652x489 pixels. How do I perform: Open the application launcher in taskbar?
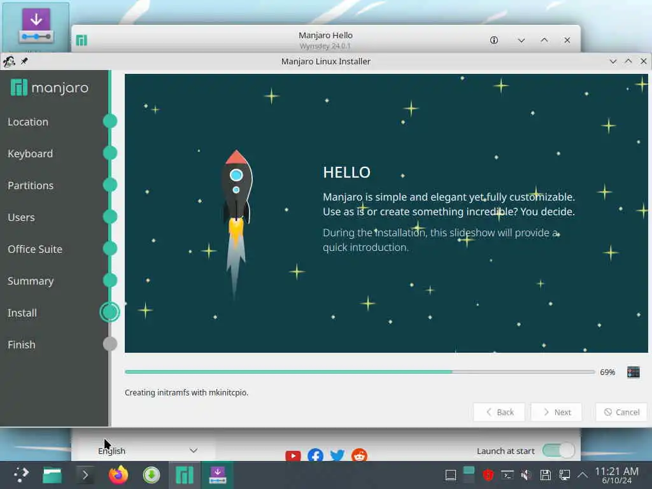coord(21,475)
